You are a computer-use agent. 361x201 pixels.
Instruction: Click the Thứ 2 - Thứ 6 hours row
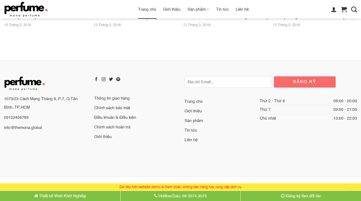[308, 101]
